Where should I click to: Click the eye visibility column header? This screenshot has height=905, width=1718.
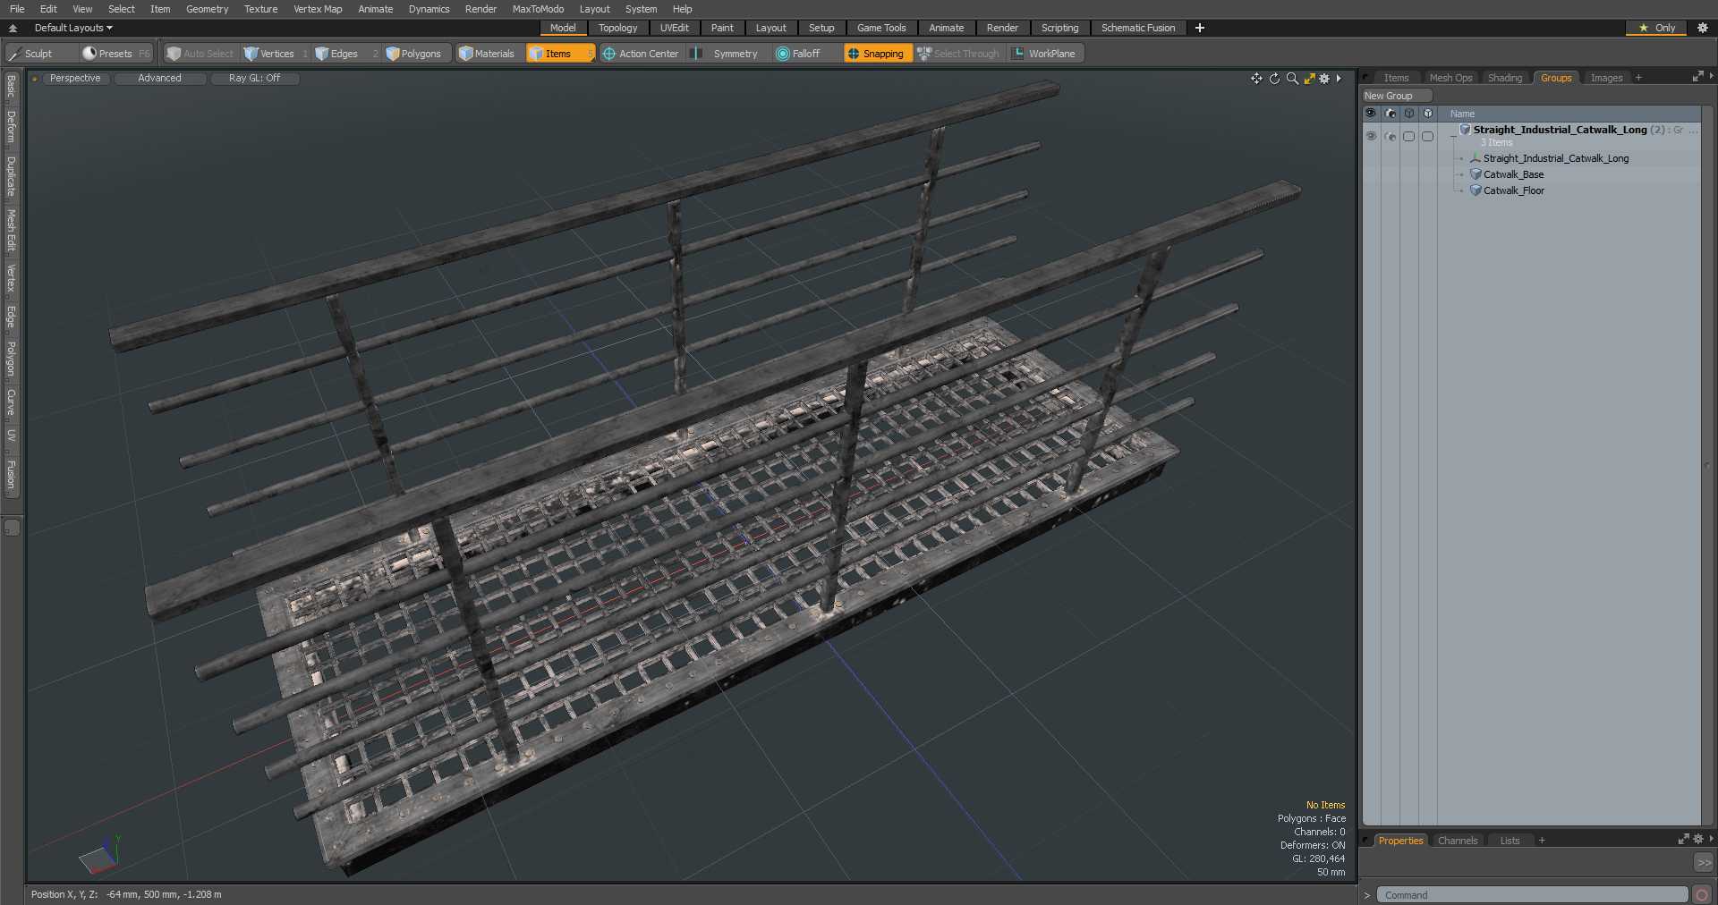click(1371, 114)
